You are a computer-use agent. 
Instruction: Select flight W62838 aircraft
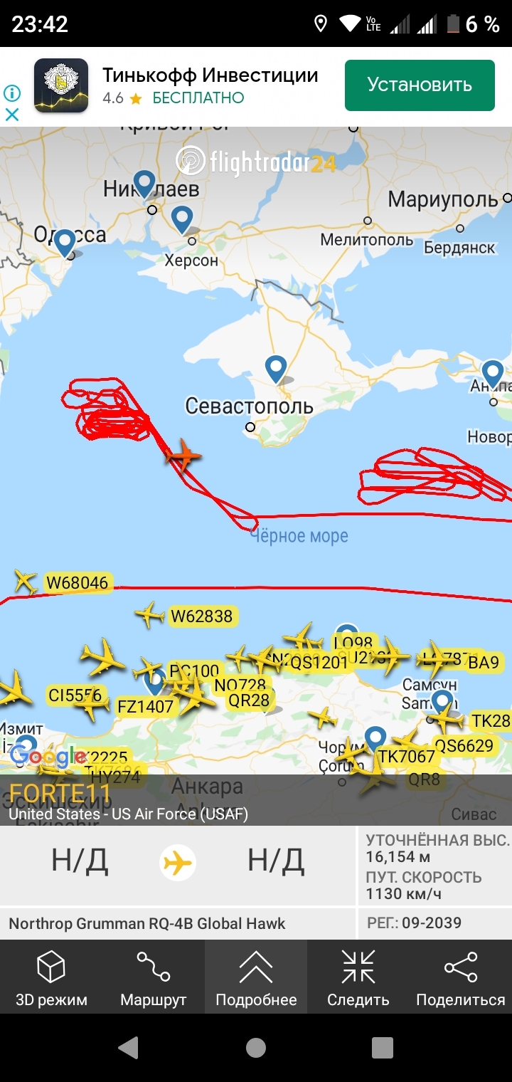[x=149, y=614]
